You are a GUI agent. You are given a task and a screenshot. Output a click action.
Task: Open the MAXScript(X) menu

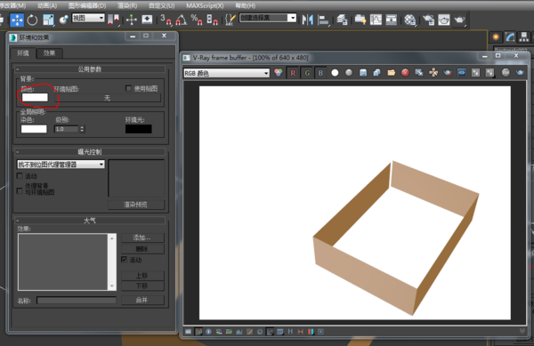205,5
